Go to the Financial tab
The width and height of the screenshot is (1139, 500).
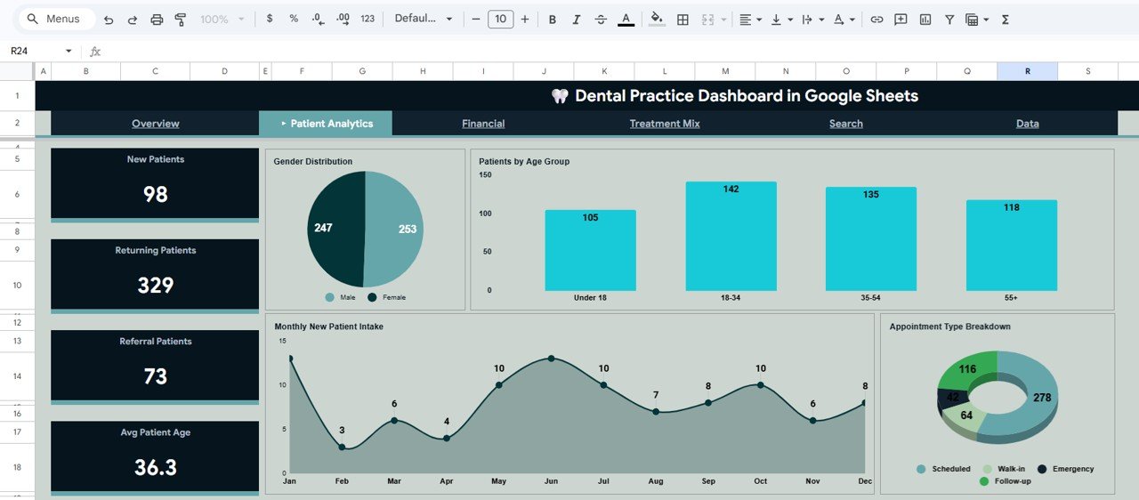click(x=483, y=124)
